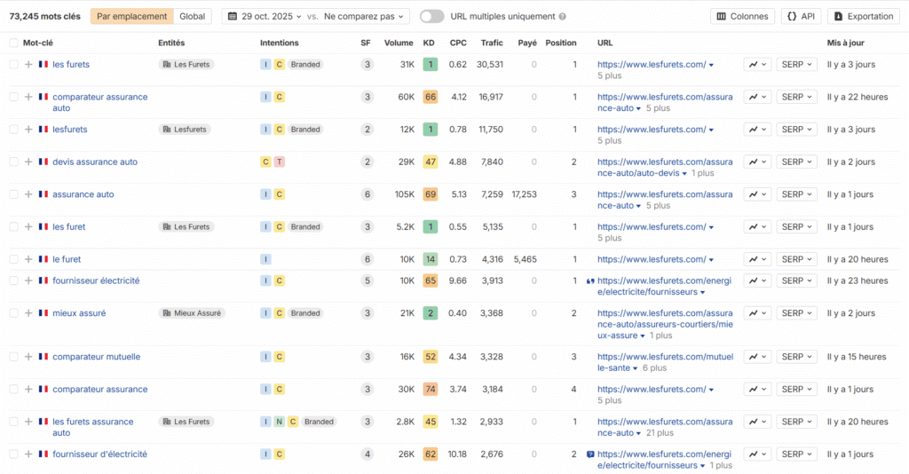The width and height of the screenshot is (909, 474).
Task: Click KD badge 74 for 'comparateur assurance'
Action: click(x=431, y=389)
